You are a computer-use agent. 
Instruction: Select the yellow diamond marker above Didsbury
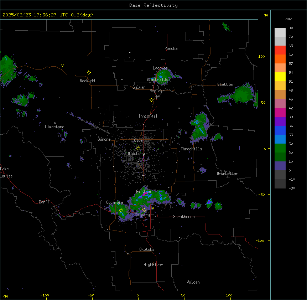click(x=138, y=149)
